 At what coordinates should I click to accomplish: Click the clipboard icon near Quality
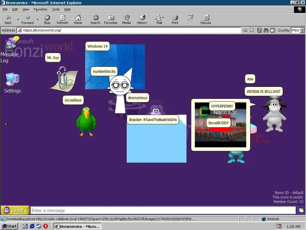pyautogui.click(x=273, y=30)
